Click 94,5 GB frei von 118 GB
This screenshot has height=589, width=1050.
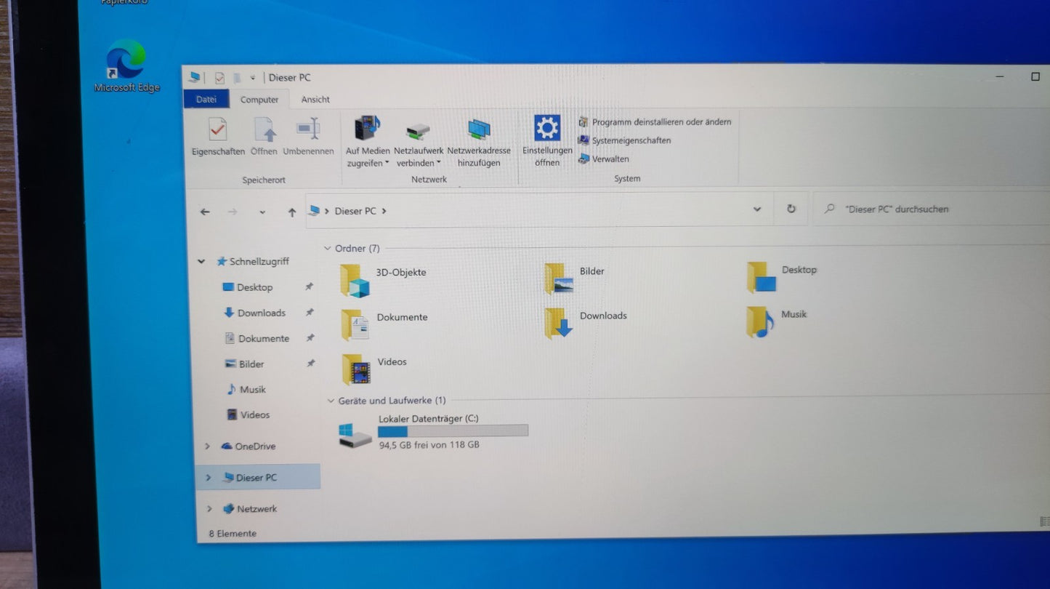pyautogui.click(x=429, y=445)
